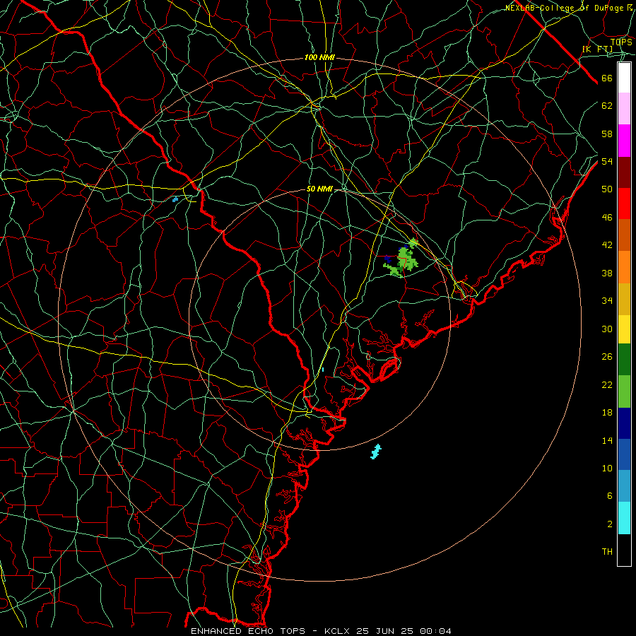636x636 pixels.
Task: Select legend value 42
Action: tap(607, 245)
